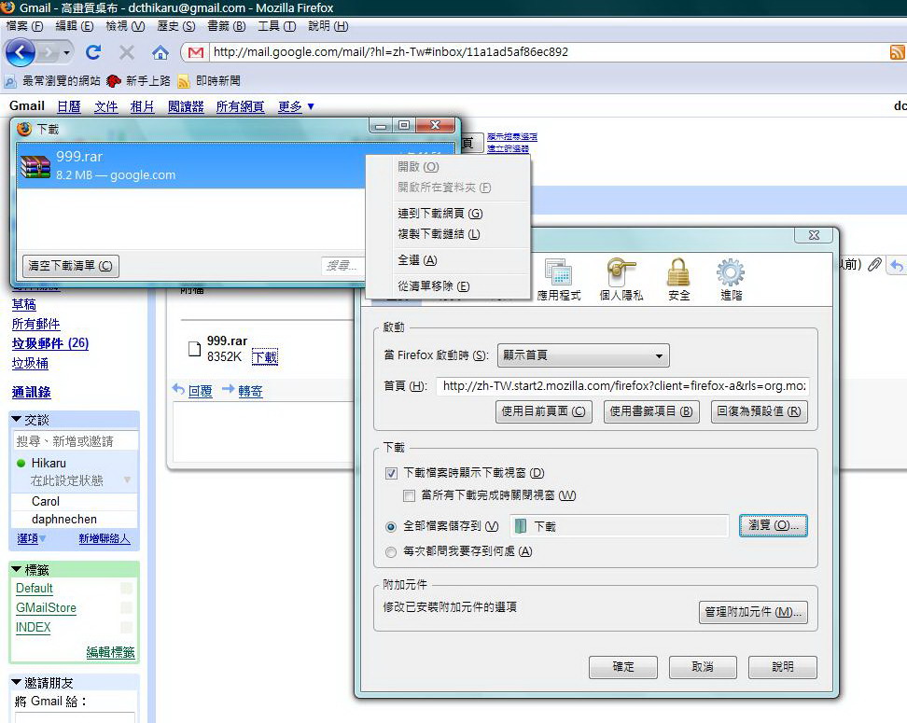Open the 編輯 (E) menu
907x723 pixels.
pyautogui.click(x=74, y=26)
